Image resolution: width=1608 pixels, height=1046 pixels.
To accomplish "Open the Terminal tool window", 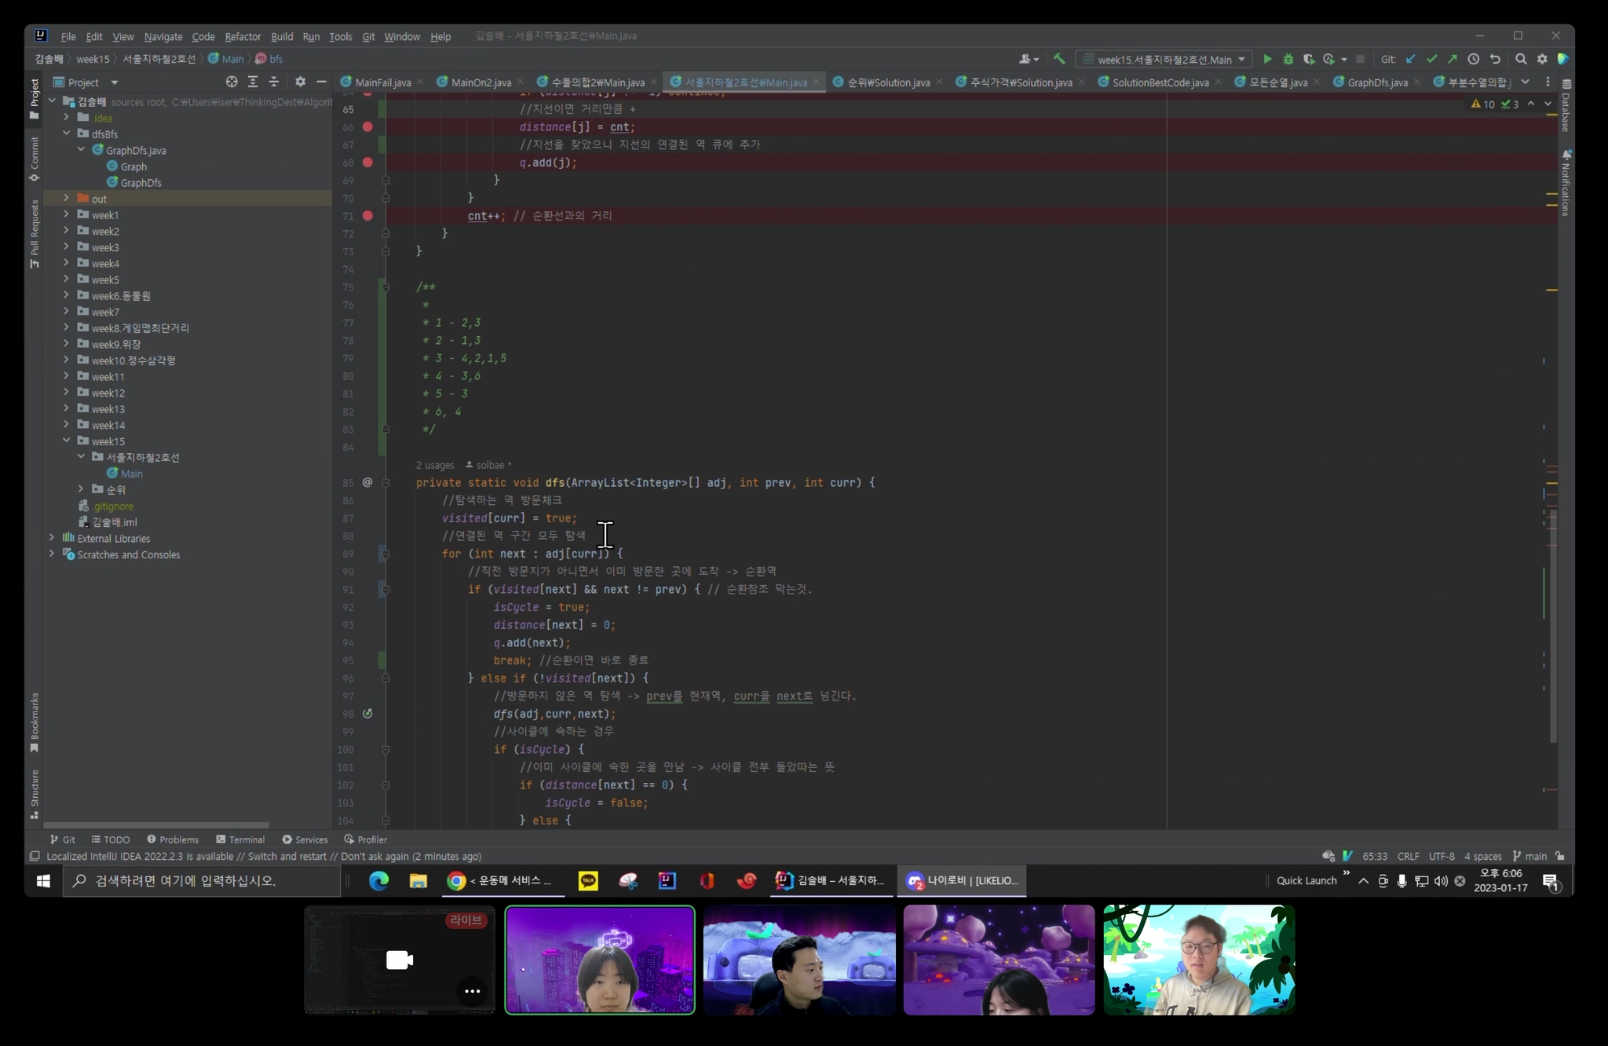I will [x=240, y=839].
